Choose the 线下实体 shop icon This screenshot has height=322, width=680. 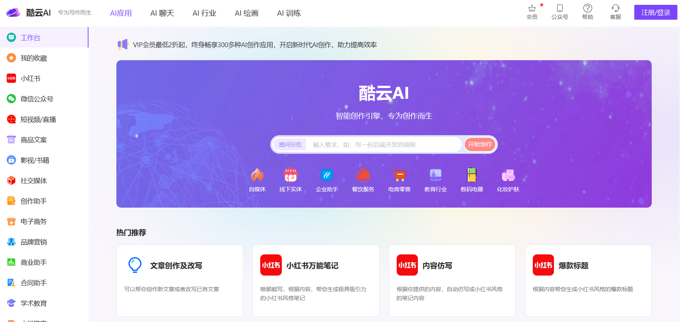[x=290, y=175]
